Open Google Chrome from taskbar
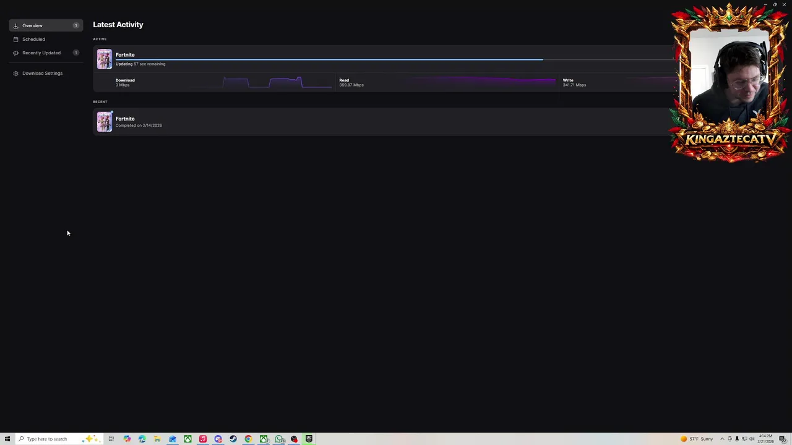This screenshot has width=792, height=445. click(248, 439)
